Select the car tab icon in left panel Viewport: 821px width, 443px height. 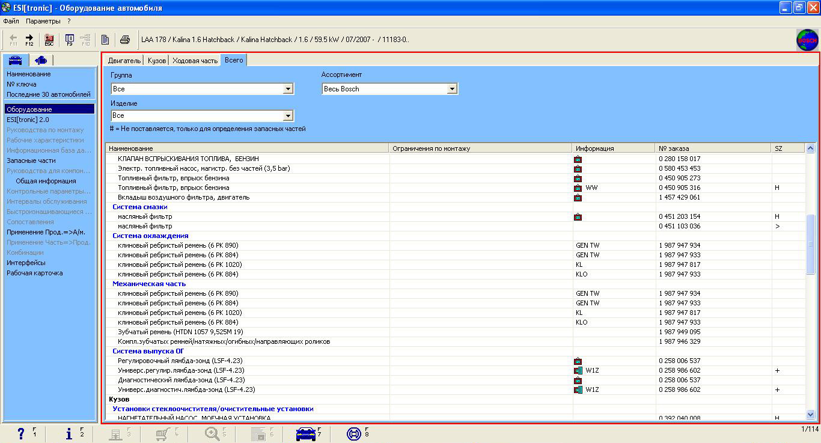[15, 60]
